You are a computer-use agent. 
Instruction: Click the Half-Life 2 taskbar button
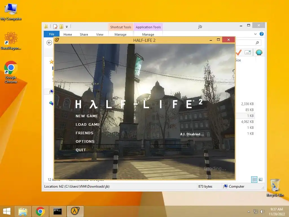coord(75,211)
